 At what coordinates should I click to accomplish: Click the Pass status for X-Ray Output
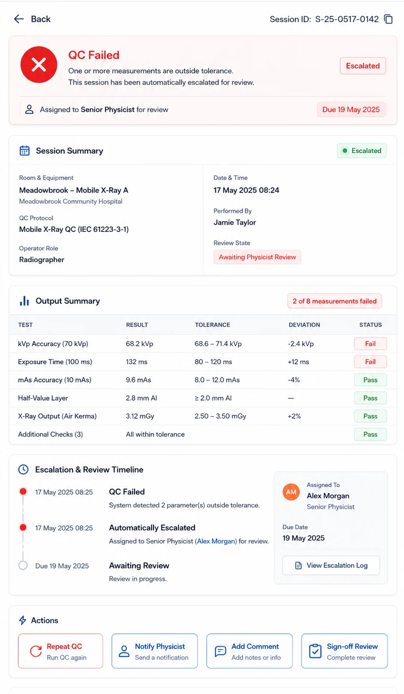coord(371,416)
